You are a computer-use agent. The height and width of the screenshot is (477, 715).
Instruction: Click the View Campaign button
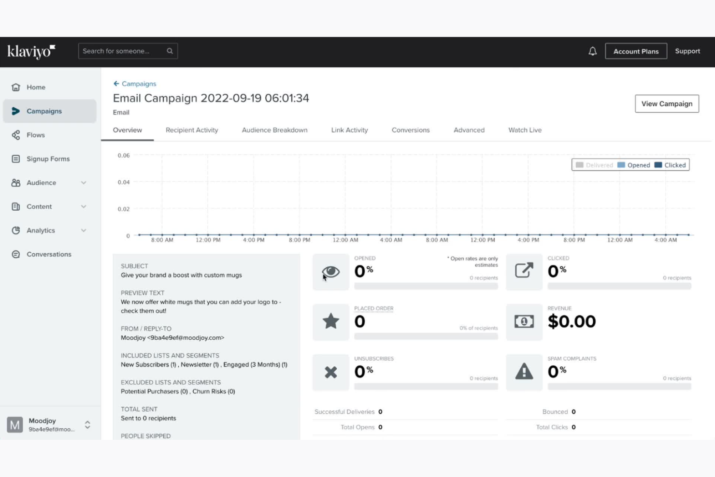pos(667,104)
